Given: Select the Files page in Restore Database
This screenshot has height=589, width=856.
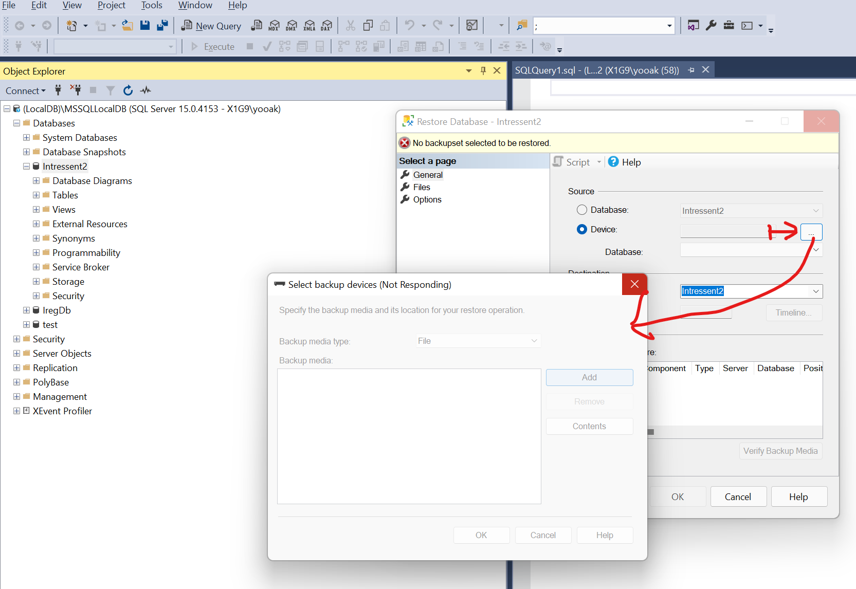Looking at the screenshot, I should [x=422, y=187].
